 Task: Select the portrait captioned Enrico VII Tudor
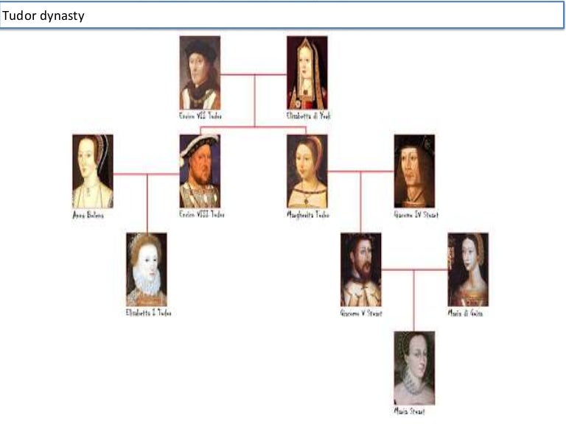[200, 72]
